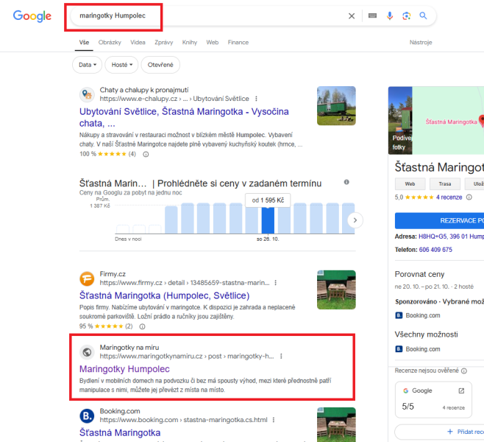Show rating info for the 95 % review

(x=142, y=326)
